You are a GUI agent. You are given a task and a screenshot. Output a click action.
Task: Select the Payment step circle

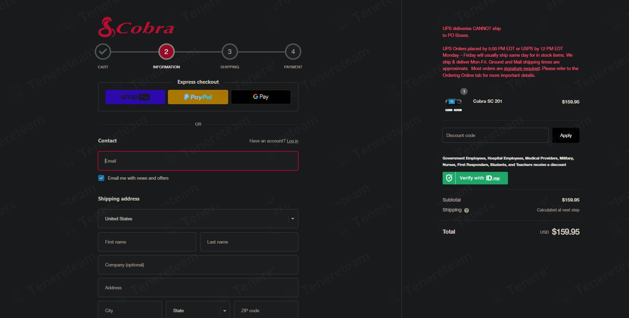coord(293,51)
